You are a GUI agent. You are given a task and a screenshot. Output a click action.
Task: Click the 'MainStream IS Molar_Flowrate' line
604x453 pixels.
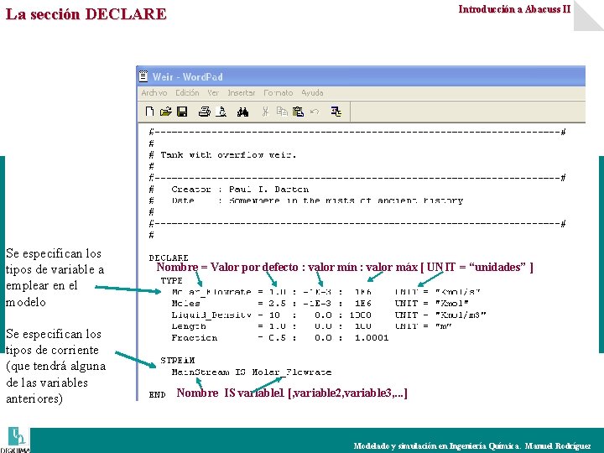coord(252,372)
